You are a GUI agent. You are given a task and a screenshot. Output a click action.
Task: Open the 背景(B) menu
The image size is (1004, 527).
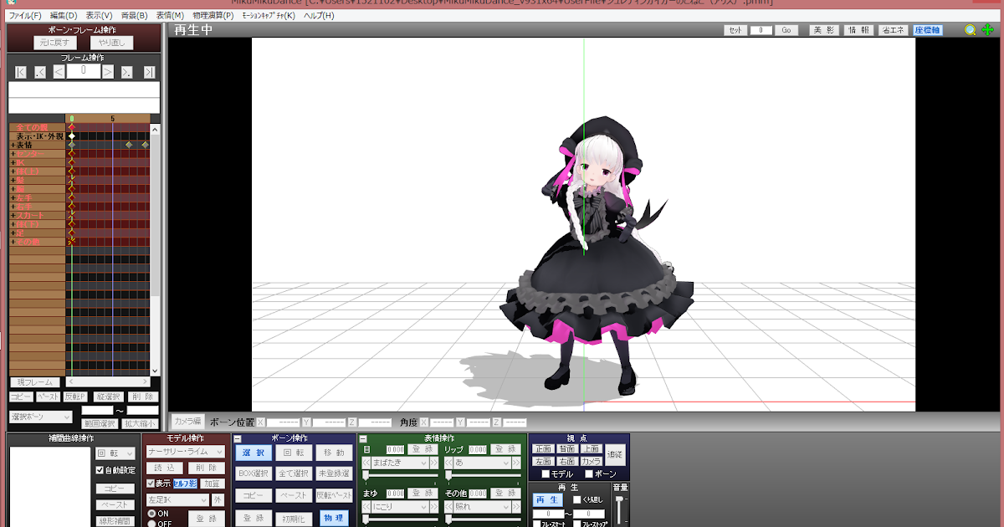click(135, 15)
